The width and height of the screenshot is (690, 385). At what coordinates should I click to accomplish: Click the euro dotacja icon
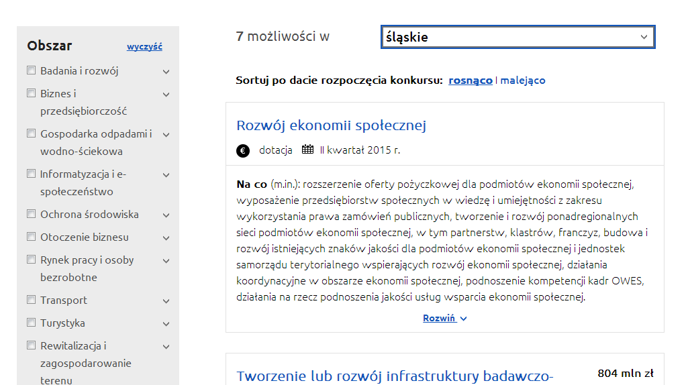(243, 151)
